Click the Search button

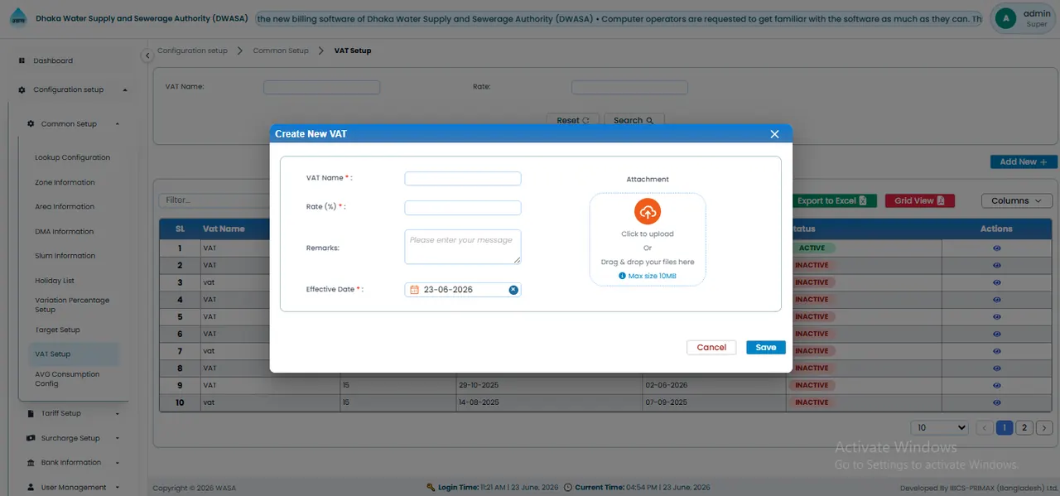[634, 120]
